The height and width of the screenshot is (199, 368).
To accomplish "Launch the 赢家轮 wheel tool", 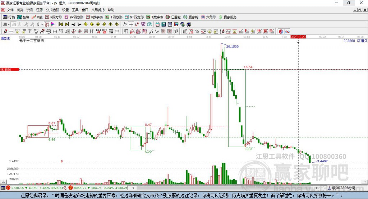I will pyautogui.click(x=190, y=17).
